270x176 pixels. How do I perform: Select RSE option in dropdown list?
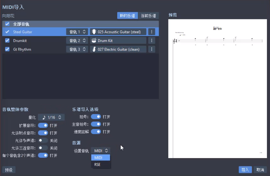101,165
